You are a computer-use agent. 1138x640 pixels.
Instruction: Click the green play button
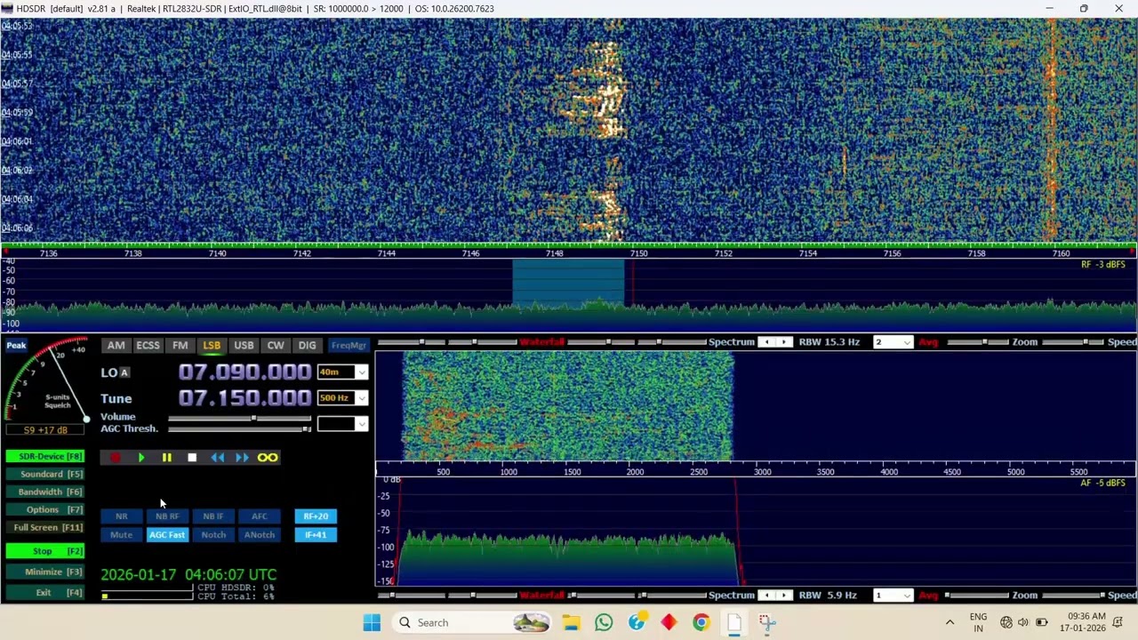(140, 458)
